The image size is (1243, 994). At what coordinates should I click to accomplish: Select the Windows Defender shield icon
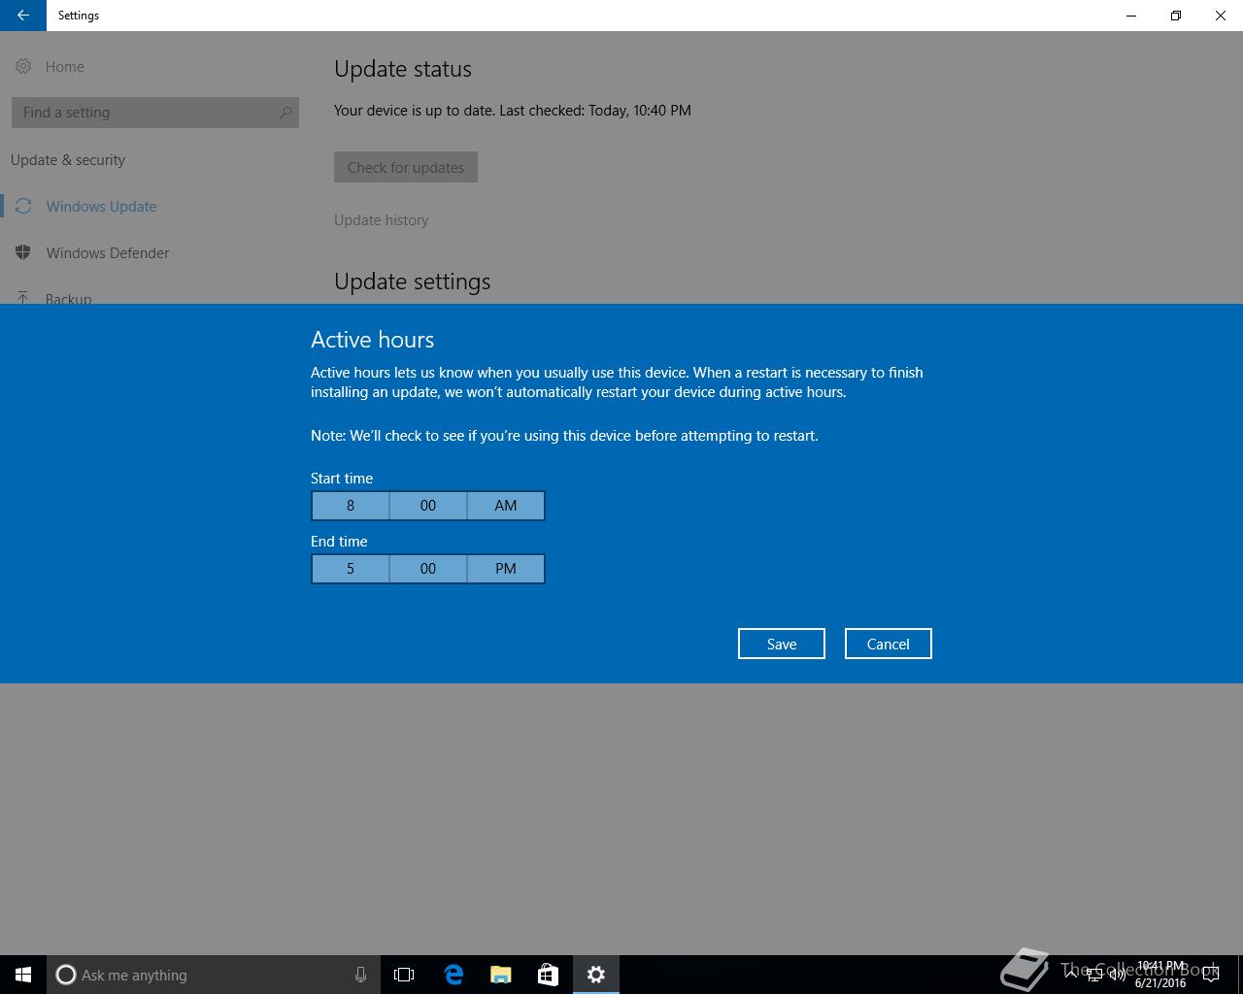pos(23,252)
